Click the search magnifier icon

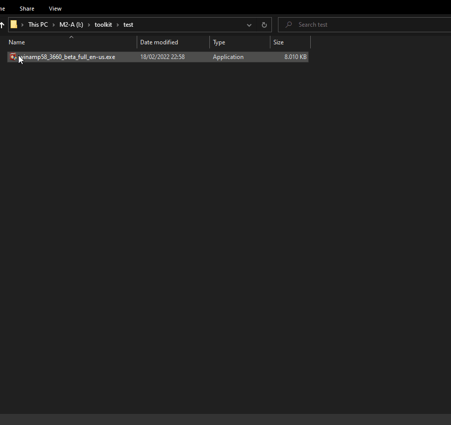tap(289, 25)
